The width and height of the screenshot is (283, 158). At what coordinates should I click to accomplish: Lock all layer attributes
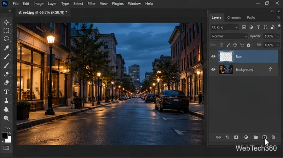pos(249,45)
